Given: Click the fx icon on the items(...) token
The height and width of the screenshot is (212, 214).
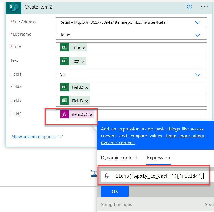Looking at the screenshot, I should click(x=65, y=114).
